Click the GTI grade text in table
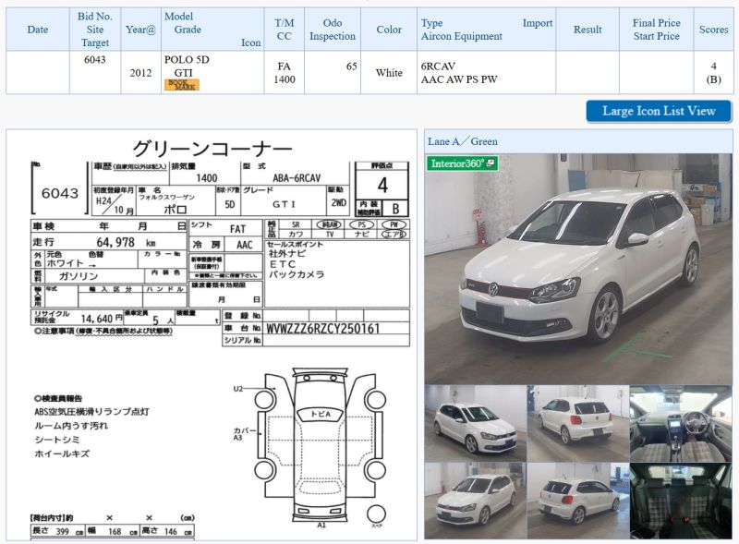Image resolution: width=739 pixels, height=544 pixels. tap(183, 73)
